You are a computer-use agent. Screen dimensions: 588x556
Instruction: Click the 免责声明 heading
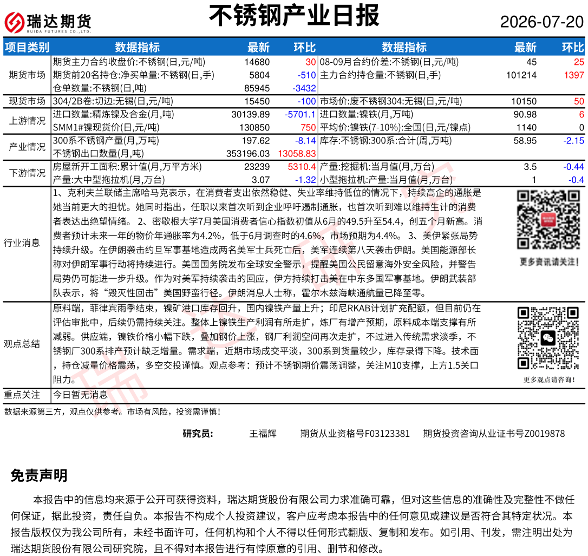tap(39, 475)
